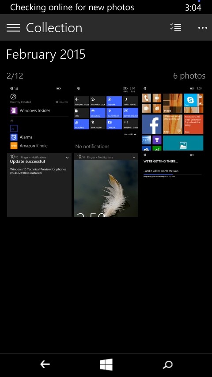Open the Start screen tiles screenshot
Viewport: 212px width, 377px height.
coord(173,118)
